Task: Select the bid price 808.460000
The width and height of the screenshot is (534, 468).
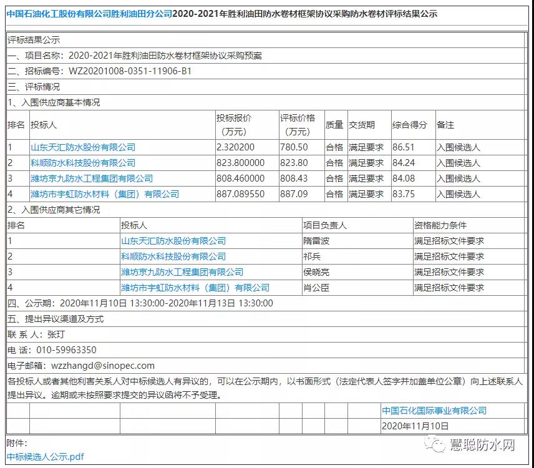Action: pos(240,178)
